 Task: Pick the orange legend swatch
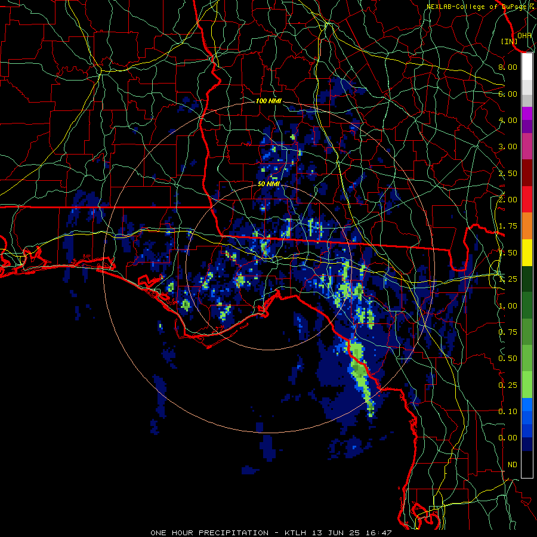click(x=527, y=226)
